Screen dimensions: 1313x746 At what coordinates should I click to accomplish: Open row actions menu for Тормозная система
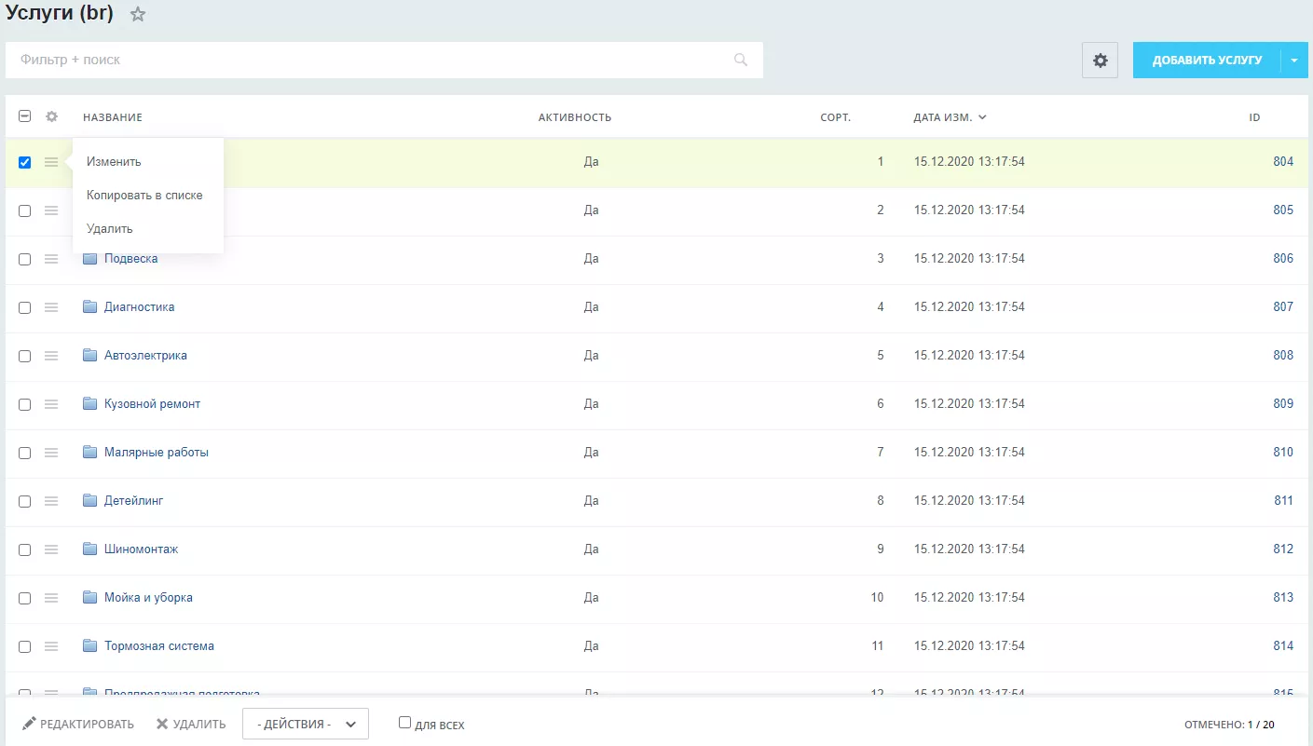click(x=51, y=646)
